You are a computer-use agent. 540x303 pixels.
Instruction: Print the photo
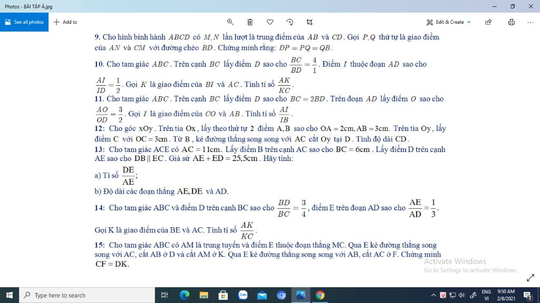[512, 22]
